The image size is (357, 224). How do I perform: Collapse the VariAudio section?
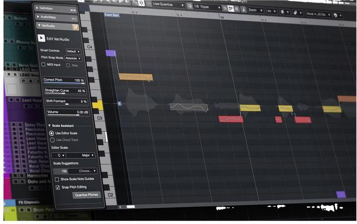pos(39,25)
